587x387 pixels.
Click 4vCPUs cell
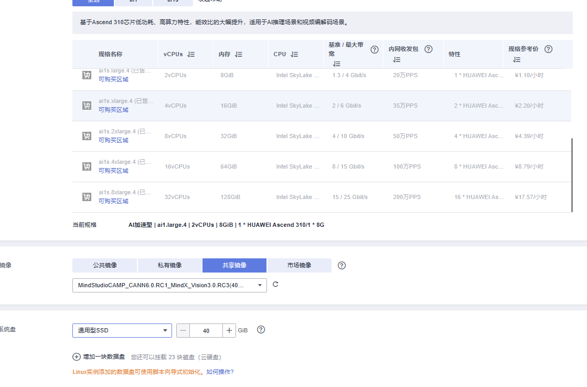[176, 106]
